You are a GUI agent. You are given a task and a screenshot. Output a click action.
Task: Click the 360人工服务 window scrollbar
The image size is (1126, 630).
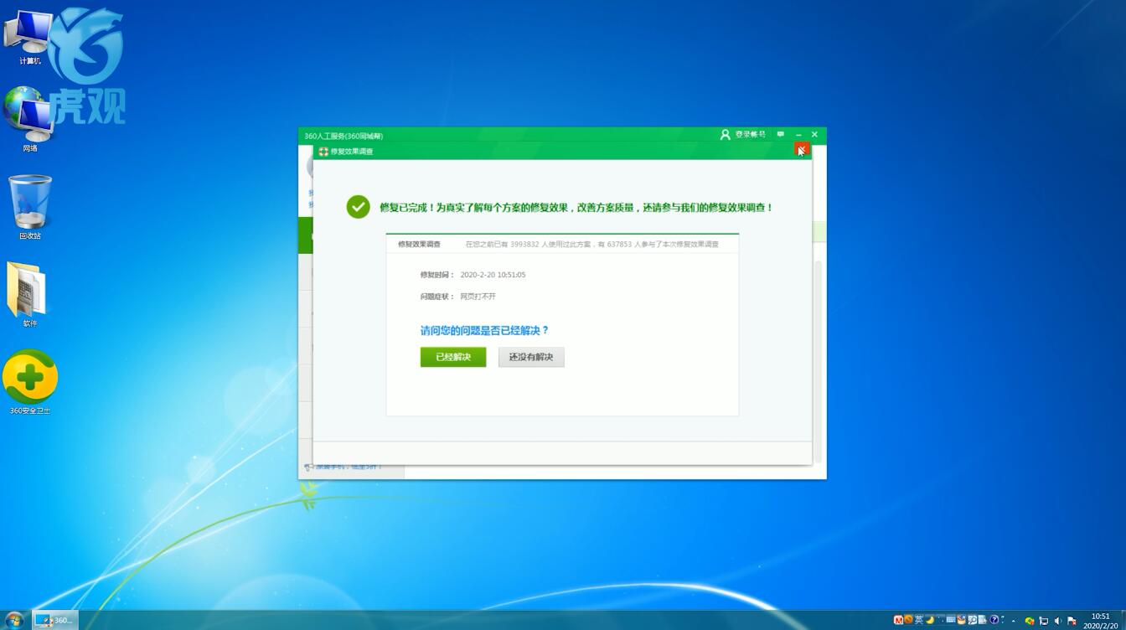click(819, 360)
